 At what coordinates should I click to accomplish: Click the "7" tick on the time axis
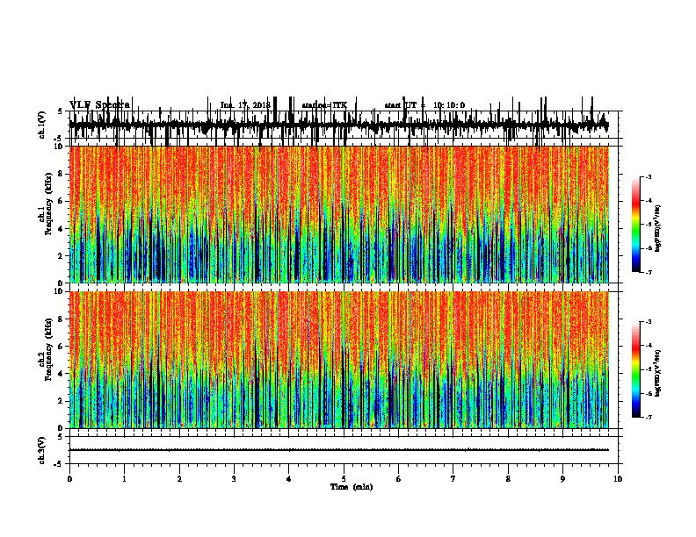[x=453, y=479]
